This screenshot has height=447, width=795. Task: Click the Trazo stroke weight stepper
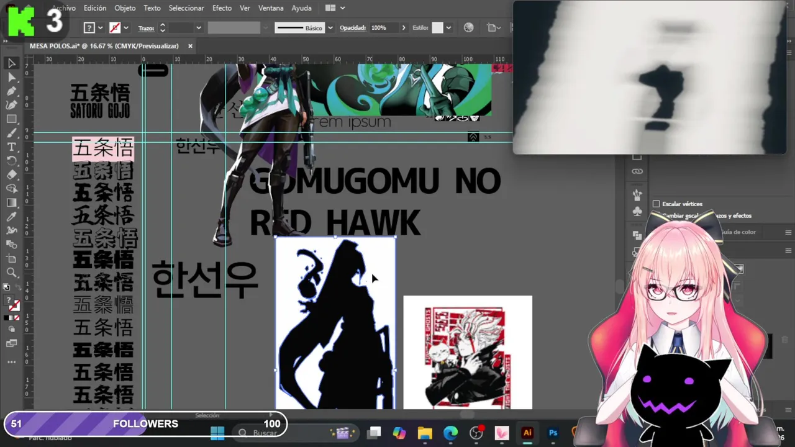[x=162, y=28]
